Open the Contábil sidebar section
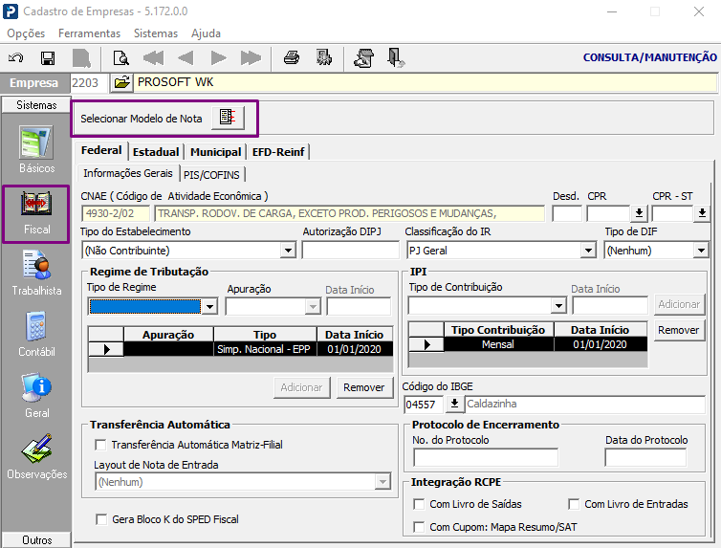The image size is (721, 548). coord(36,334)
